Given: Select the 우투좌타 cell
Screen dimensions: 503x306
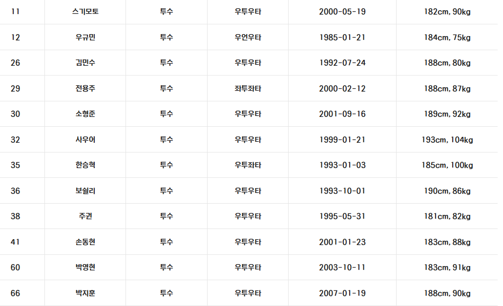Looking at the screenshot, I should (x=248, y=165).
